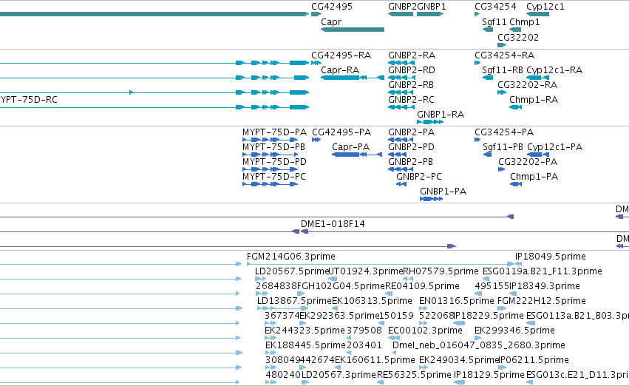This screenshot has width=629, height=386.
Task: Select the RH07579.5prime EST label
Action: click(441, 271)
